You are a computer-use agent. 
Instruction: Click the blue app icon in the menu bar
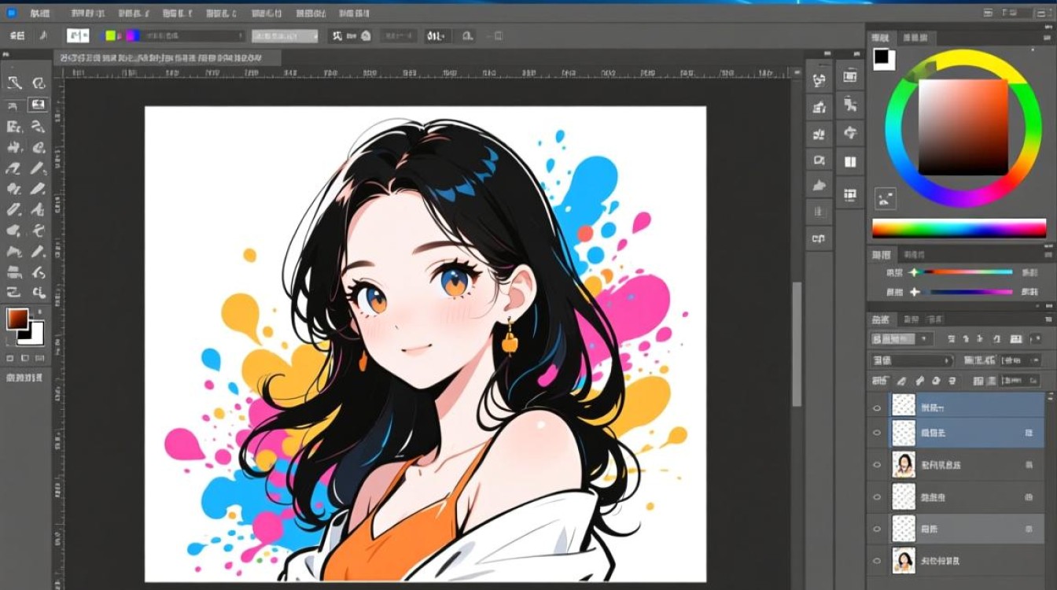click(11, 13)
